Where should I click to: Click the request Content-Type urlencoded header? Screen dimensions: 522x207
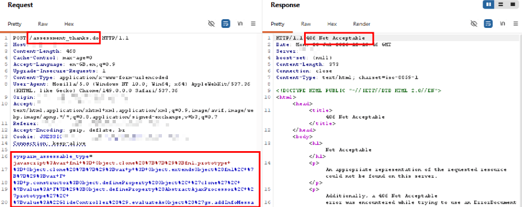coord(91,77)
